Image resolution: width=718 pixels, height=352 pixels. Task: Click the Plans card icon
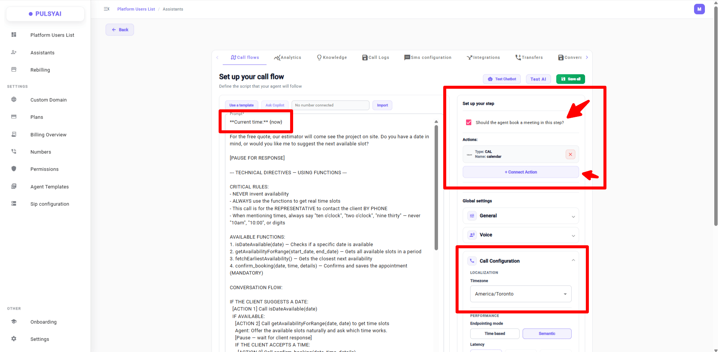click(x=14, y=117)
